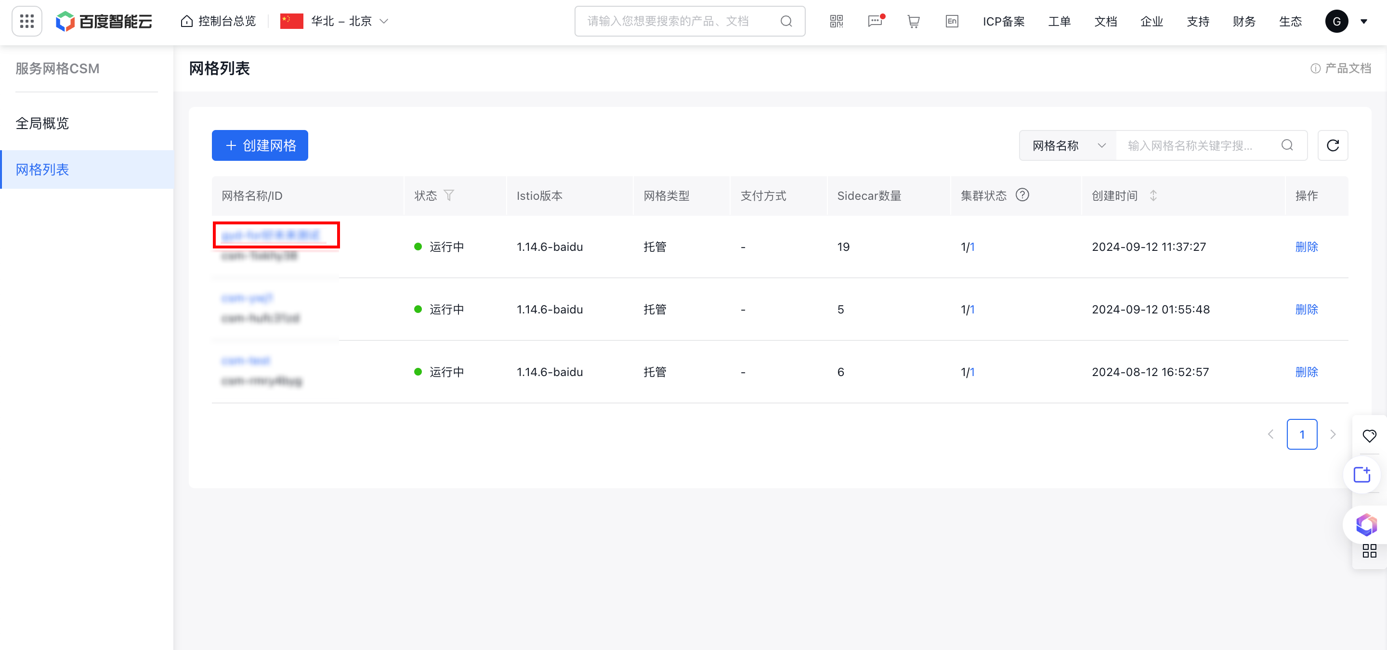Viewport: 1387px width, 650px height.
Task: Delete the mesh created 2024-09-12 01:55:48
Action: 1306,310
